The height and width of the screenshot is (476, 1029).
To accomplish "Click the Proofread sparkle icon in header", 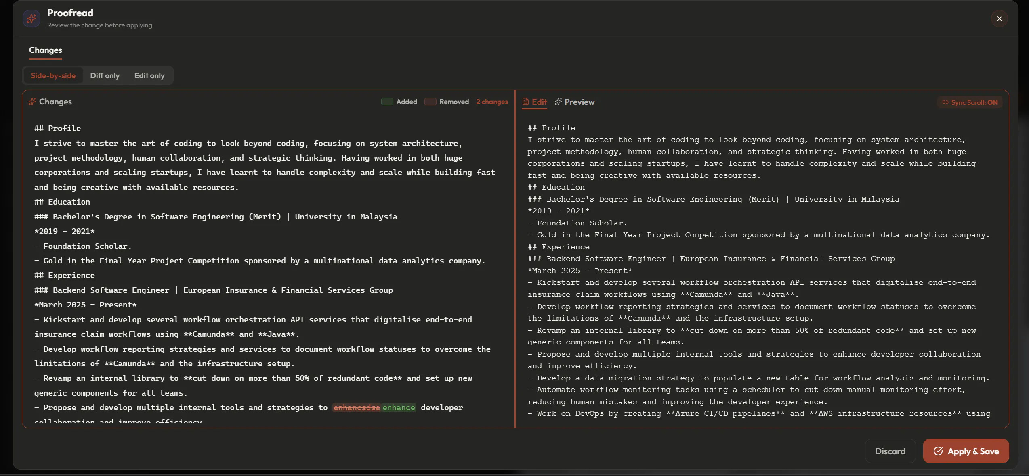I will 31,19.
